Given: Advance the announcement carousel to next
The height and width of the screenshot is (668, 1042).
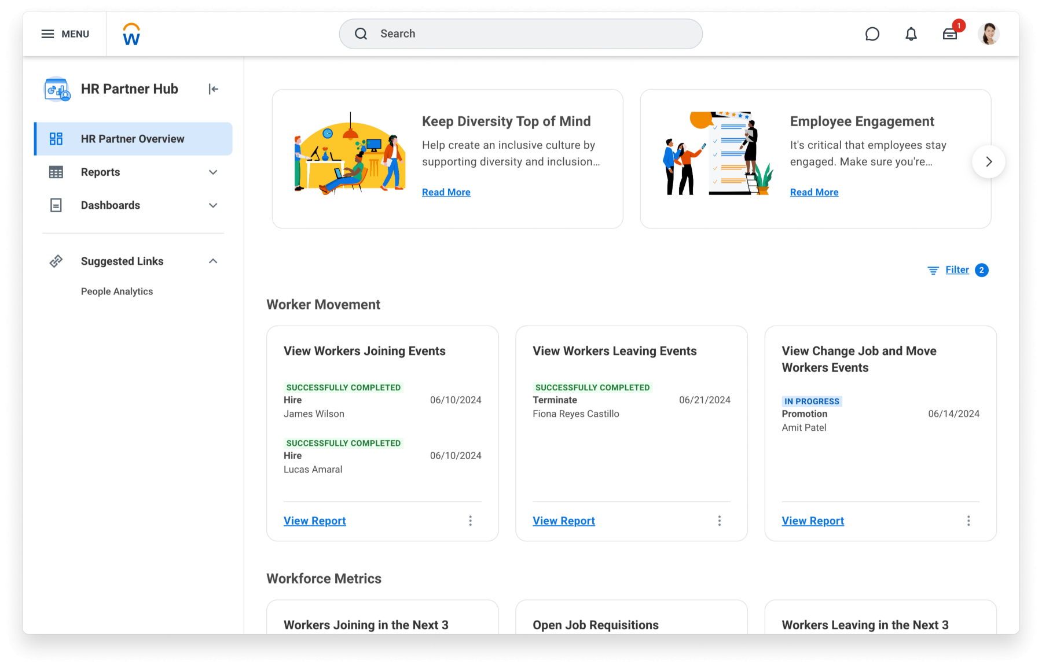Looking at the screenshot, I should tap(988, 162).
